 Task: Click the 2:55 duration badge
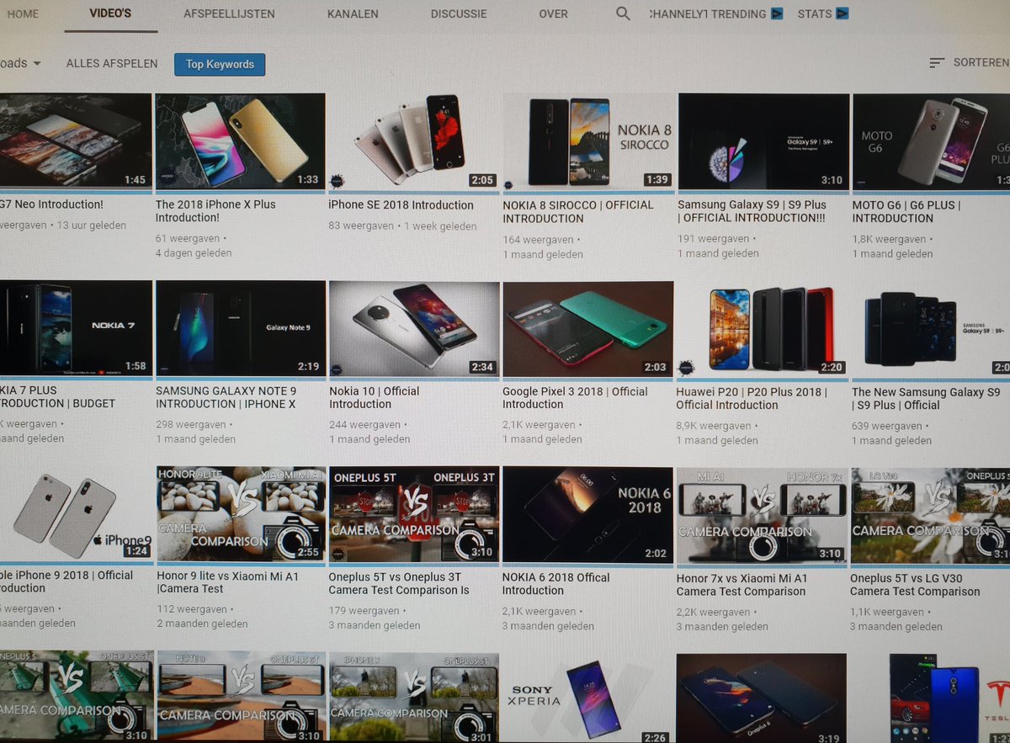309,552
